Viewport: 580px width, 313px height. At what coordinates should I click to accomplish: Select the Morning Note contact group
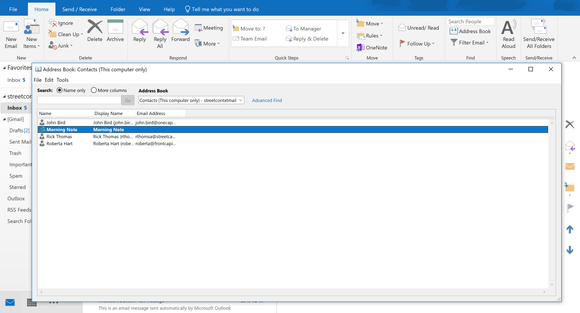pos(292,129)
